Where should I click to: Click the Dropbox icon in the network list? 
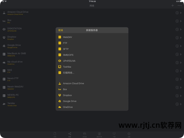pos(4,37)
